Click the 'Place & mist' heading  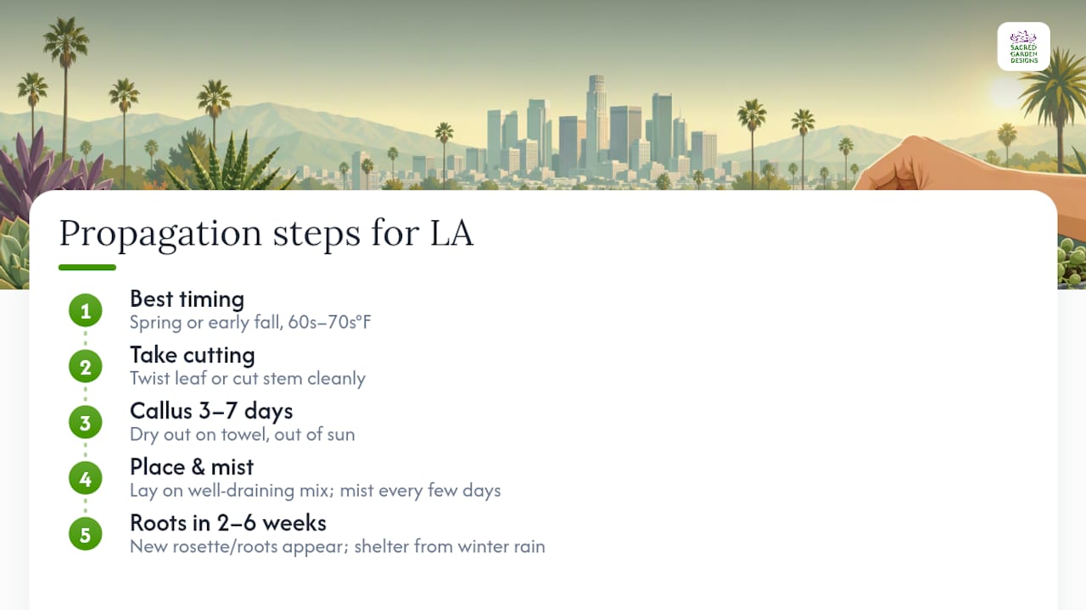point(192,467)
